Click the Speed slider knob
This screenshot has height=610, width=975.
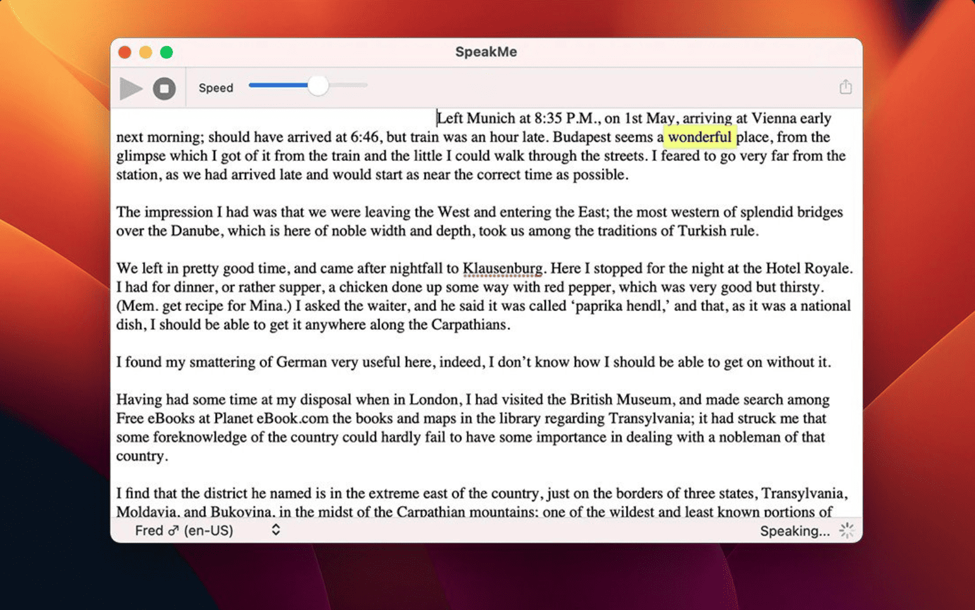point(318,85)
